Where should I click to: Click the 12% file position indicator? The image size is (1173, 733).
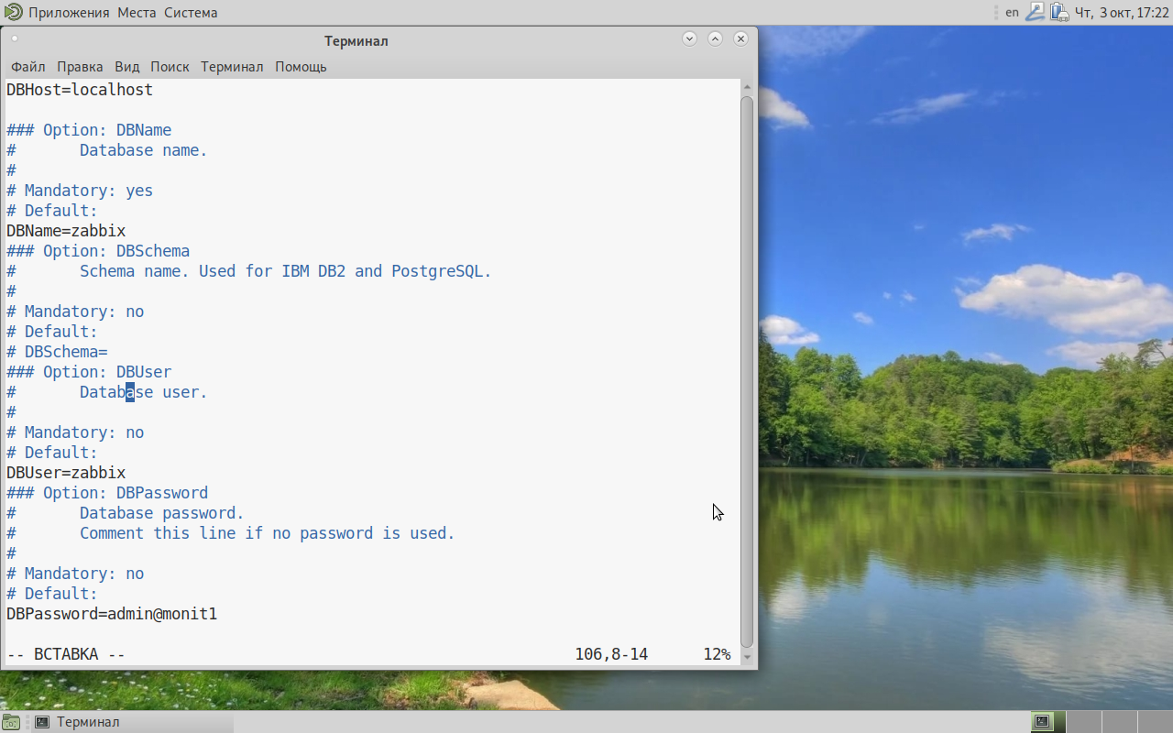[717, 654]
